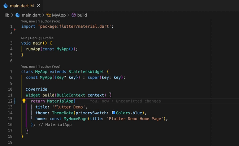Click 'runApp' on line 4
239x146 pixels.
point(33,49)
